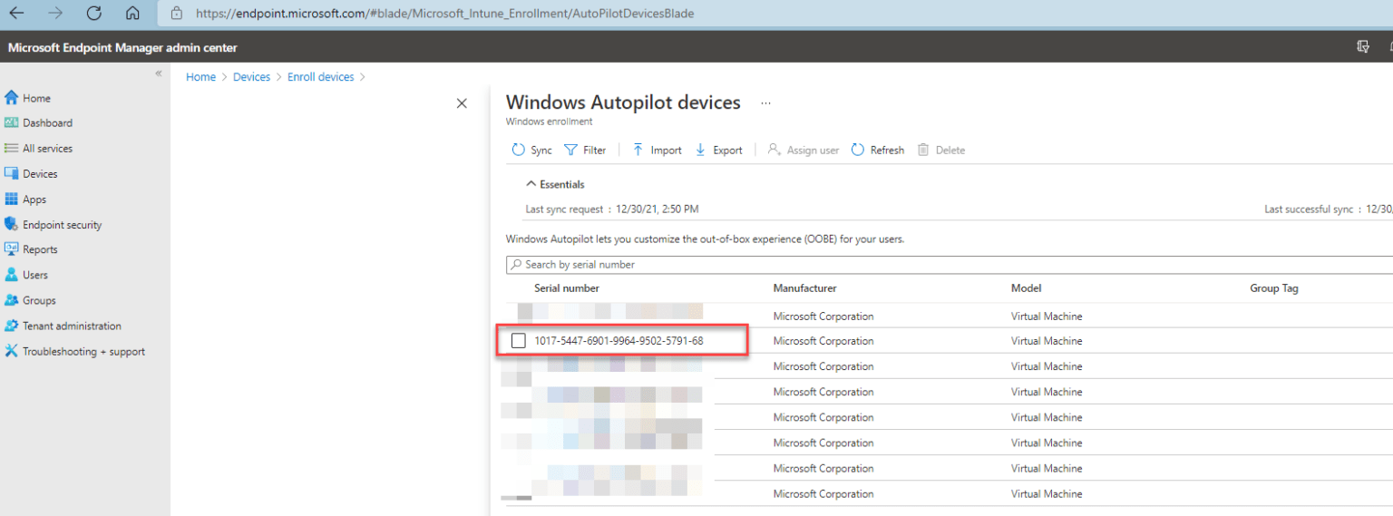The height and width of the screenshot is (516, 1393).
Task: Open Dashboard in the left sidebar
Action: [x=47, y=122]
